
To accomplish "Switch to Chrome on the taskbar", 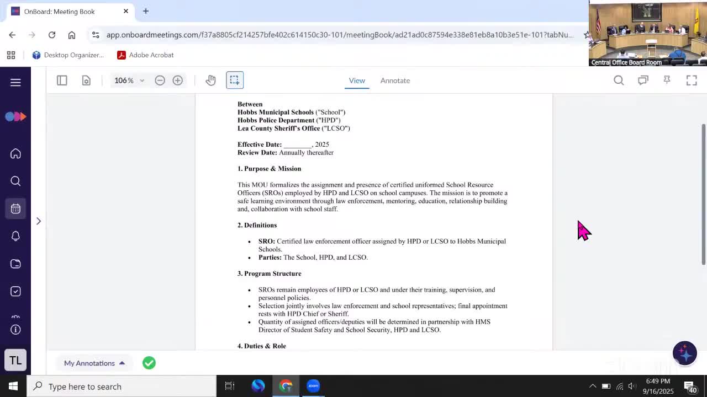I will coord(286,386).
